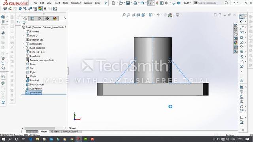This screenshot has width=253, height=142.
Task: Open the Edit menu
Action: (x=42, y=3)
